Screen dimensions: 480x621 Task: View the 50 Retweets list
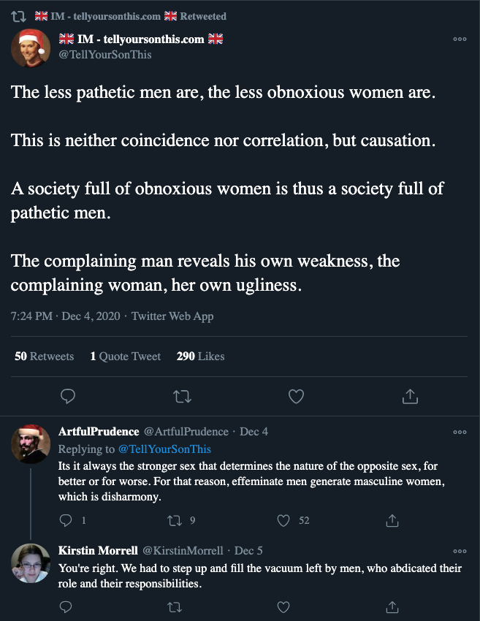coord(44,357)
